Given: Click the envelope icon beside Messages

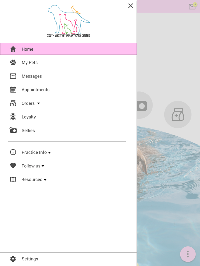Looking at the screenshot, I should [x=13, y=76].
